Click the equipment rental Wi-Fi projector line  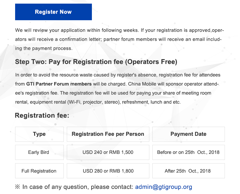click(x=98, y=102)
